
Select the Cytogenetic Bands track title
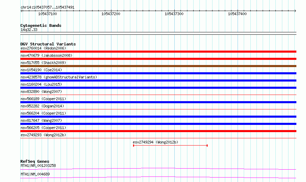pos(41,25)
